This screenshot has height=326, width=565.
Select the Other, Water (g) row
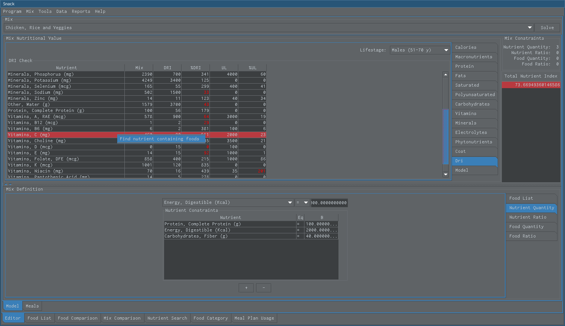137,104
